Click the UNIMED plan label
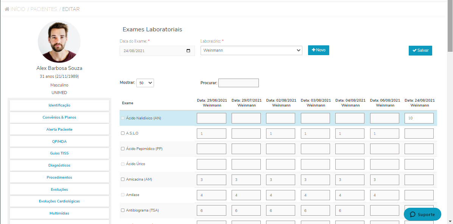Screen dimensions: 453x224 tap(59, 93)
